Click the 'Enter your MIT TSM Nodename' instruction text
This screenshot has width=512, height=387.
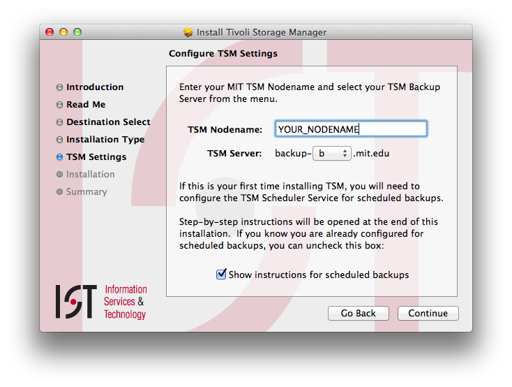[x=310, y=93]
